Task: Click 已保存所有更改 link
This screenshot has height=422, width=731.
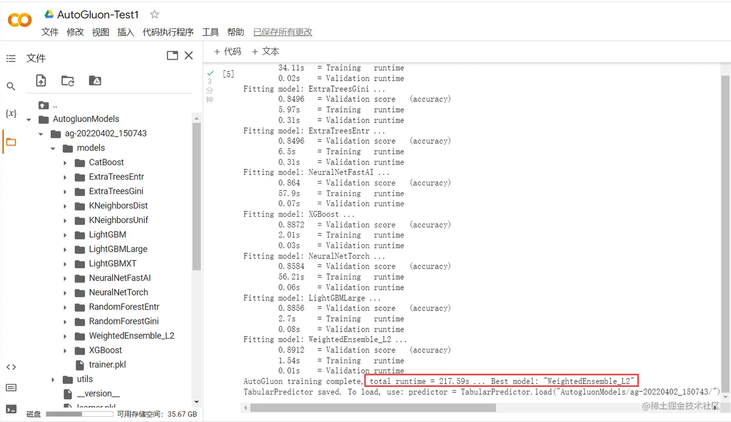Action: pos(283,32)
